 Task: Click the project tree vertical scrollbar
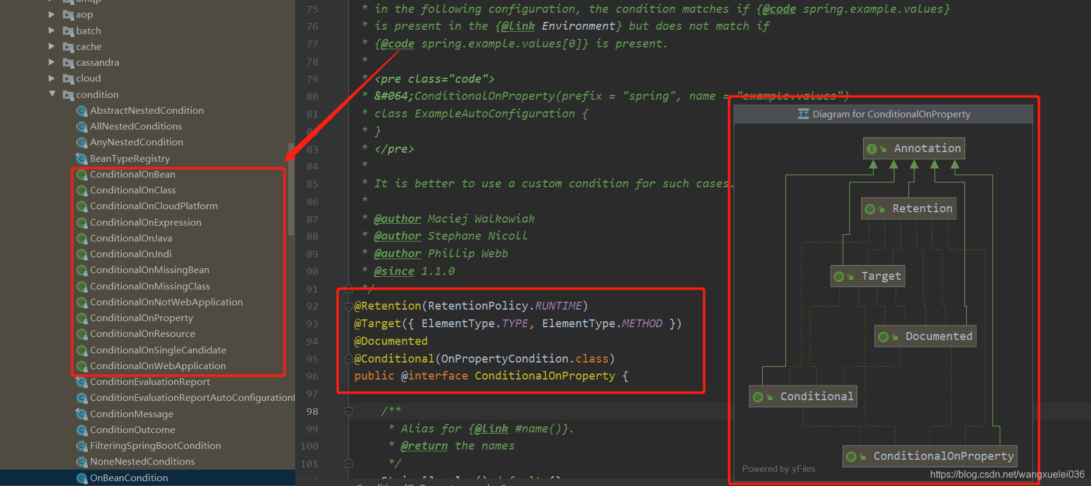(x=291, y=189)
